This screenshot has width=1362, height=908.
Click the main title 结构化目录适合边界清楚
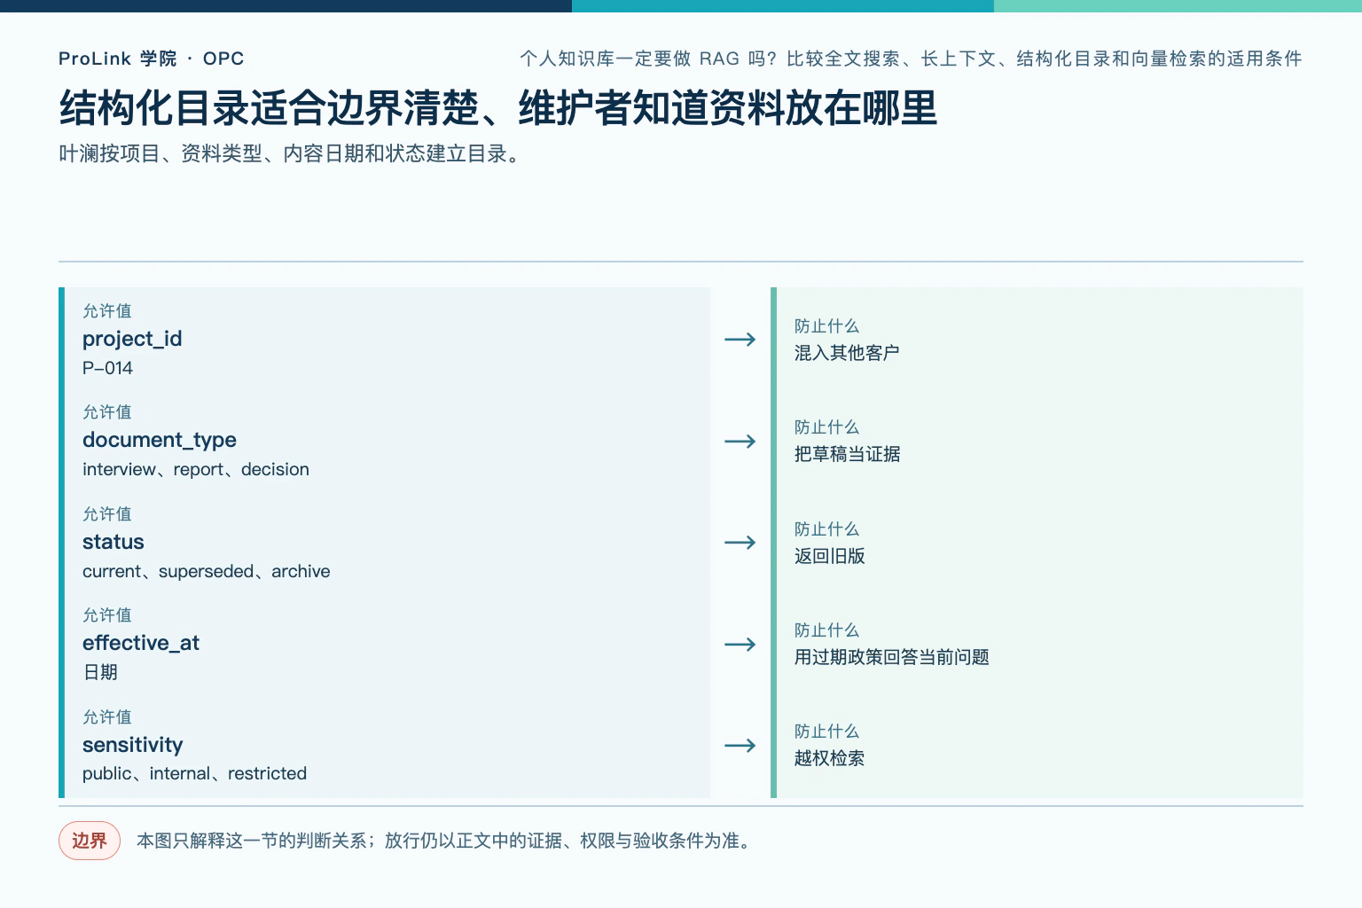(x=498, y=108)
